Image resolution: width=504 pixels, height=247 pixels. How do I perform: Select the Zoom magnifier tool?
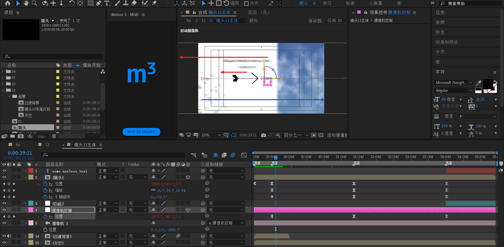click(34, 3)
